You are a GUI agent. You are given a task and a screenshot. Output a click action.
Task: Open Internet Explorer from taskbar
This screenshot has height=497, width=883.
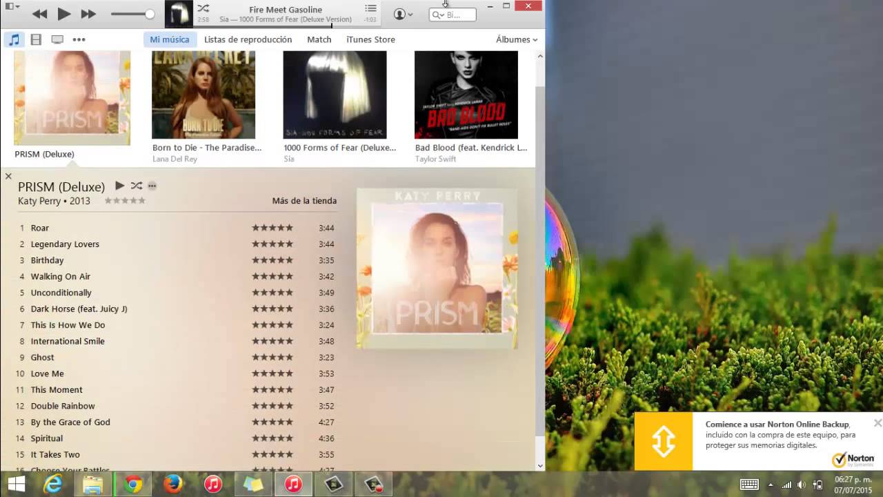(53, 484)
